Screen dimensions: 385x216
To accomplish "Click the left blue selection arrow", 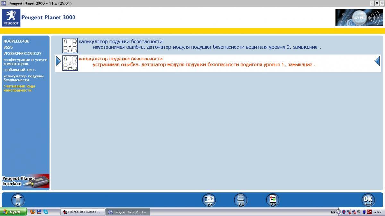I will coord(58,61).
